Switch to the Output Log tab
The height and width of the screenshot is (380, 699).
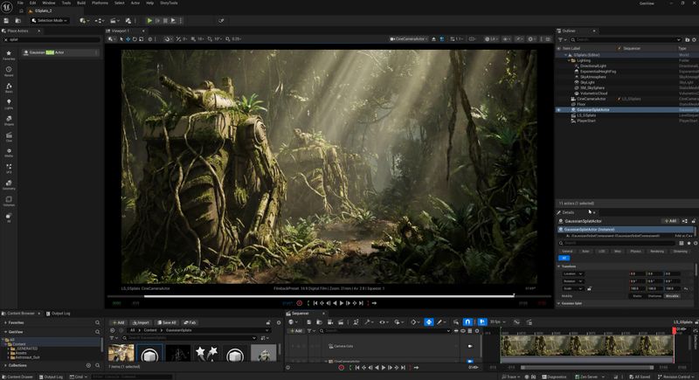pos(58,314)
